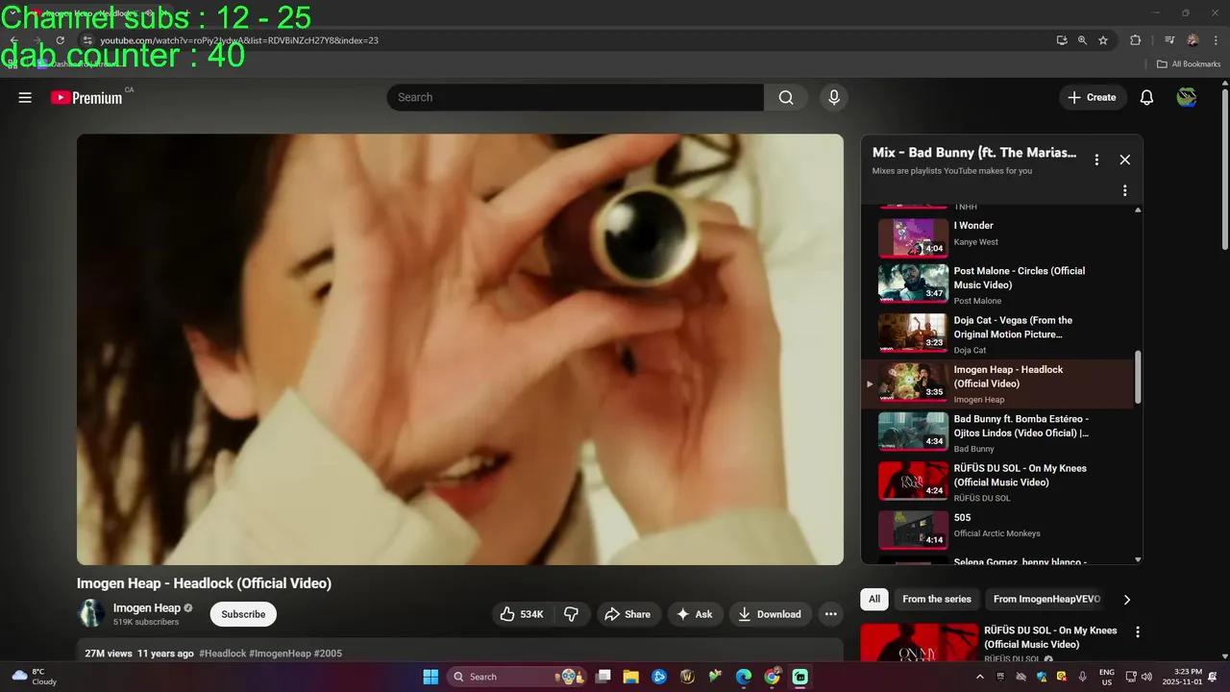Select Imogen Heap - Headlock playlist item
This screenshot has width=1230, height=692.
(x=999, y=383)
